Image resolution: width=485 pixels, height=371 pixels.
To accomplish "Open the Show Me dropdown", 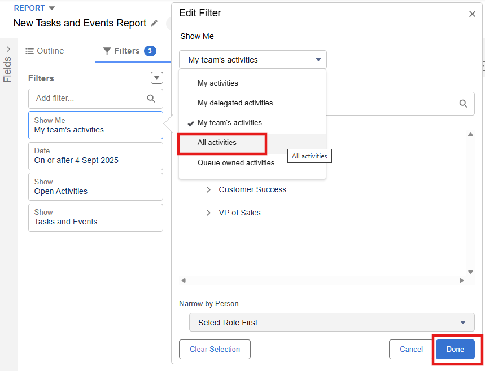I will [x=252, y=59].
